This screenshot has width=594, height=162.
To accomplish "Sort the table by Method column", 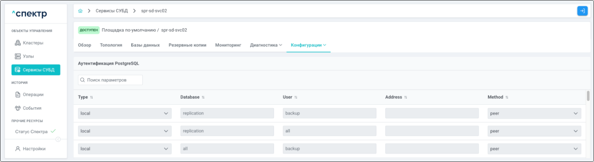I will (507, 97).
